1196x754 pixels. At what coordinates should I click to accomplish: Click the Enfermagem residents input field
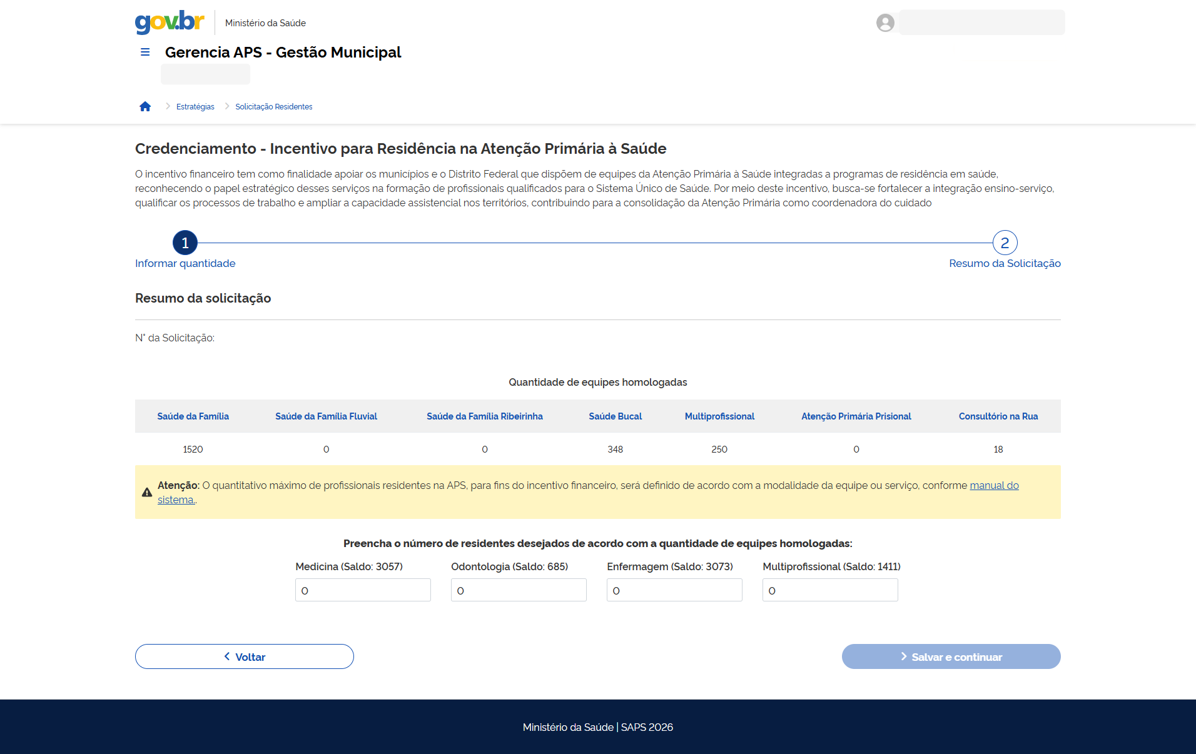(x=674, y=590)
